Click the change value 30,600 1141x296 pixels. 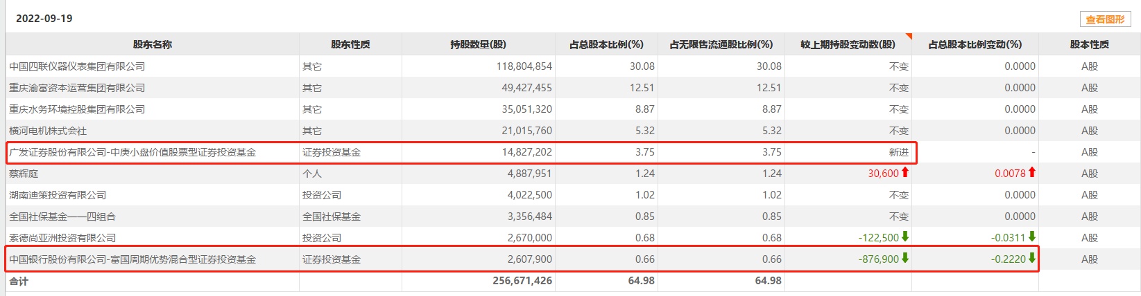click(883, 174)
